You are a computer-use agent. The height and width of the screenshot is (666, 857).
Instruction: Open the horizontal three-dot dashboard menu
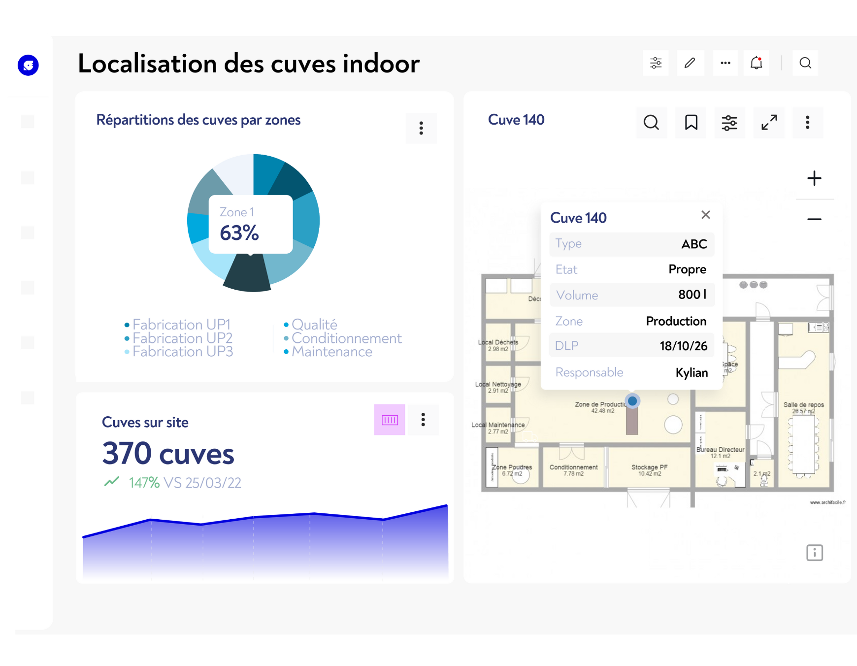point(725,63)
